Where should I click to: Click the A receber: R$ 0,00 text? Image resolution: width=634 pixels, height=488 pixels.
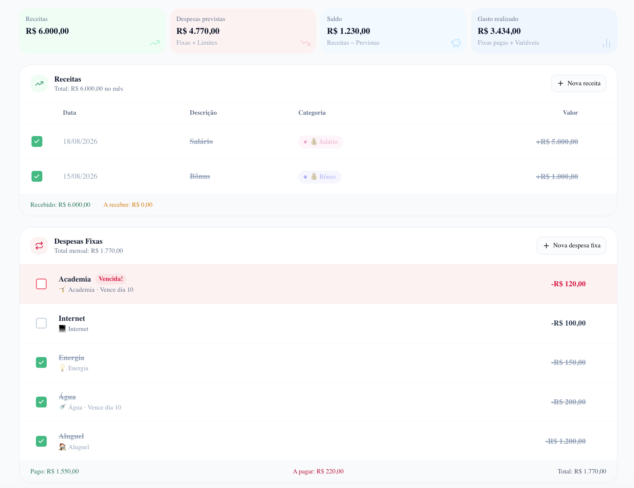click(x=128, y=205)
